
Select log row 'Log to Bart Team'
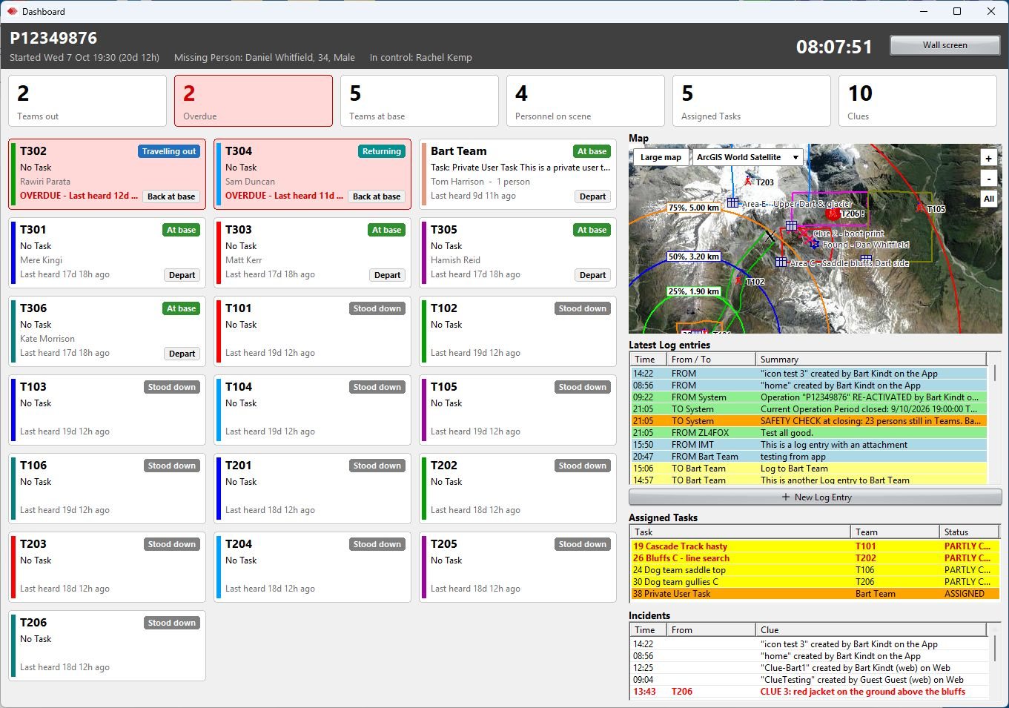tap(808, 469)
